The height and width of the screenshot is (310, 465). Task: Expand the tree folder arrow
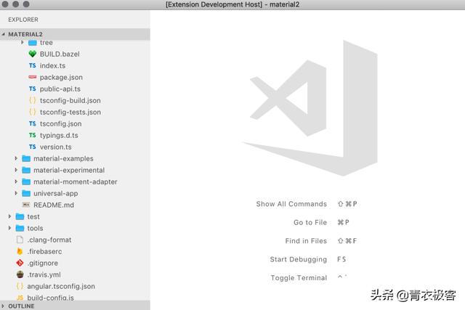coord(23,42)
